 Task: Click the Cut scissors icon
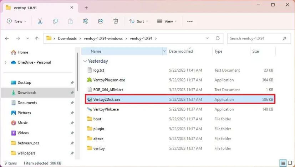[40, 21]
